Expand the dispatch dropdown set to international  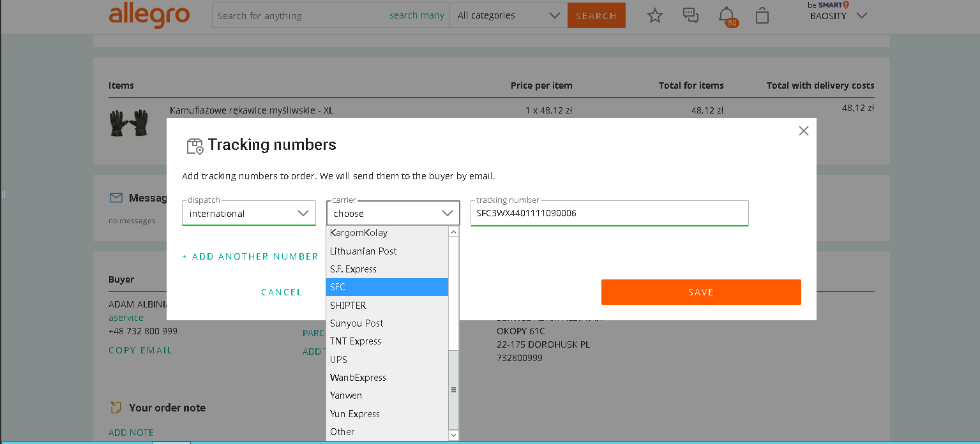tap(248, 214)
